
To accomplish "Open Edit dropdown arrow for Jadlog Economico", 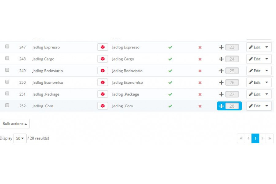I will click(x=267, y=82).
